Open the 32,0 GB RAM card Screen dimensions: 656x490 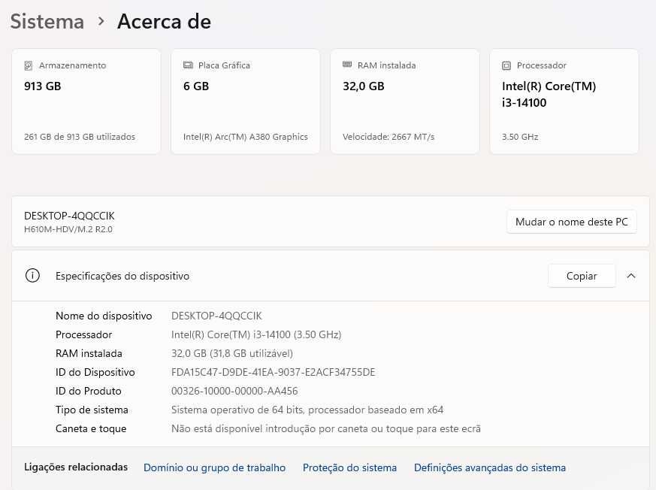(x=405, y=101)
